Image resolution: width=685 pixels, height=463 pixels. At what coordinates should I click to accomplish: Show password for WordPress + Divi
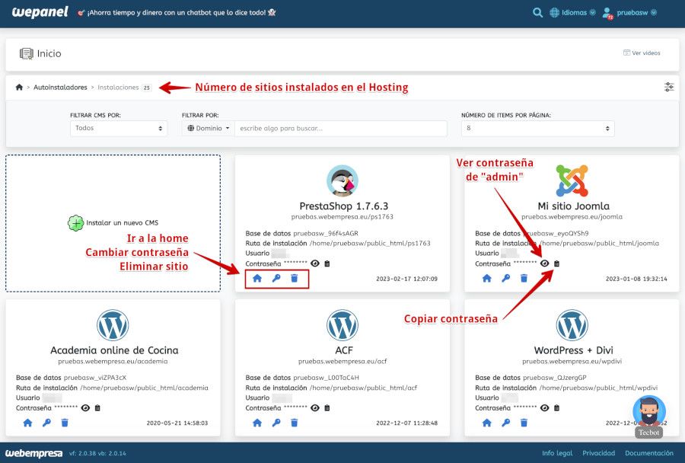tap(544, 407)
